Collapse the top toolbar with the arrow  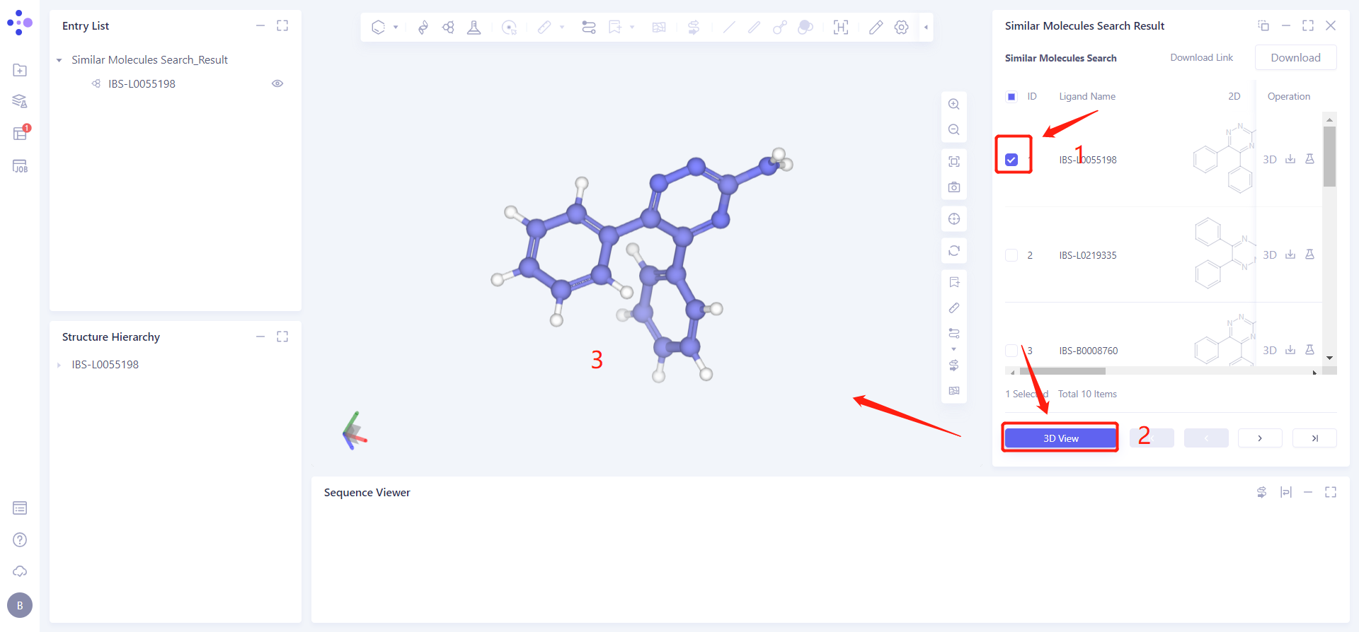tap(926, 27)
